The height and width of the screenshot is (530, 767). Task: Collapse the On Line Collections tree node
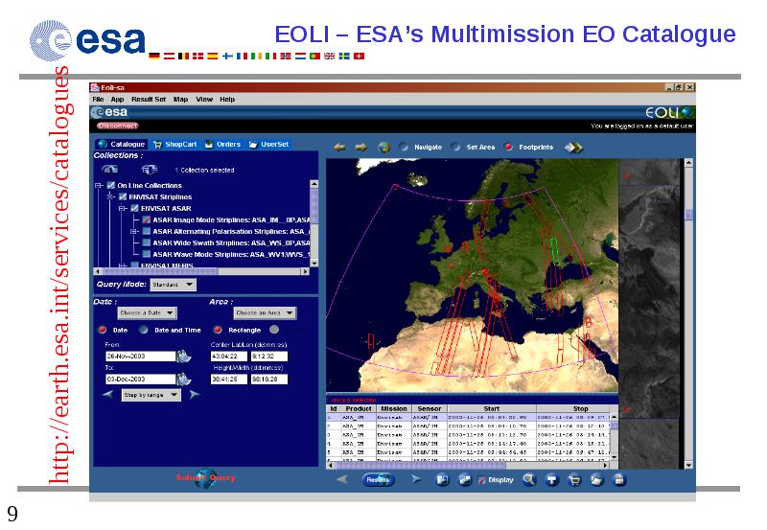99,185
